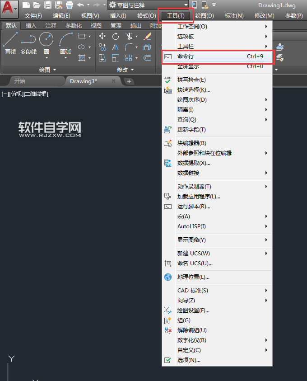Switch to the 注释 ribbon tab
307x381 pixels.
pyautogui.click(x=51, y=25)
